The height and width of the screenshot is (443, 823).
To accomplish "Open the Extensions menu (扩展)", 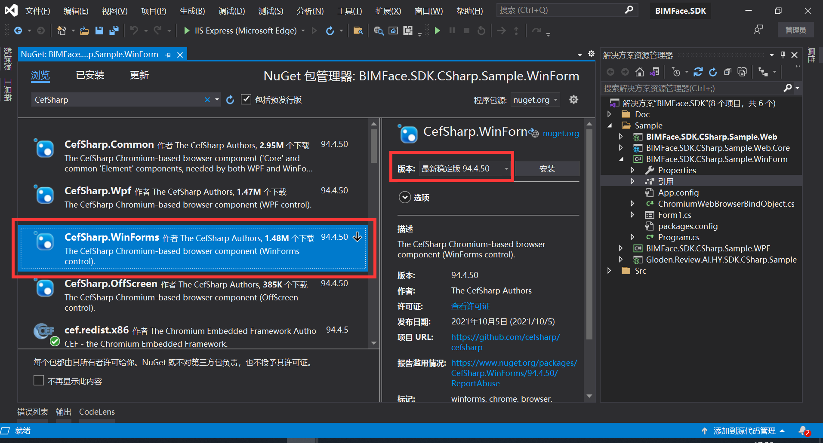I will tap(388, 11).
